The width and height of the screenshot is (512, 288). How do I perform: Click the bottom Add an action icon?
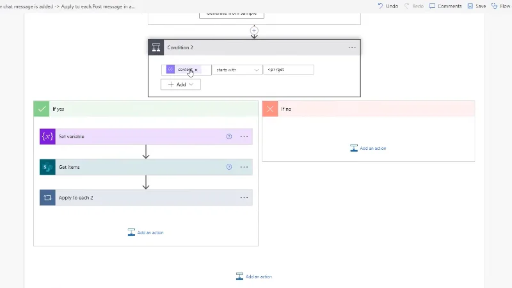[239, 276]
